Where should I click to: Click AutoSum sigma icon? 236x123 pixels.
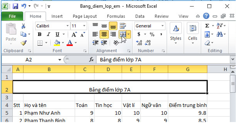tap(207, 26)
